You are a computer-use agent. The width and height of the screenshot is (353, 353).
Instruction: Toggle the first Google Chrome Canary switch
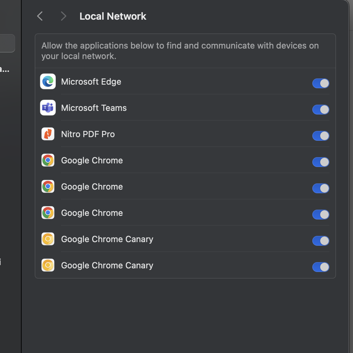(321, 241)
